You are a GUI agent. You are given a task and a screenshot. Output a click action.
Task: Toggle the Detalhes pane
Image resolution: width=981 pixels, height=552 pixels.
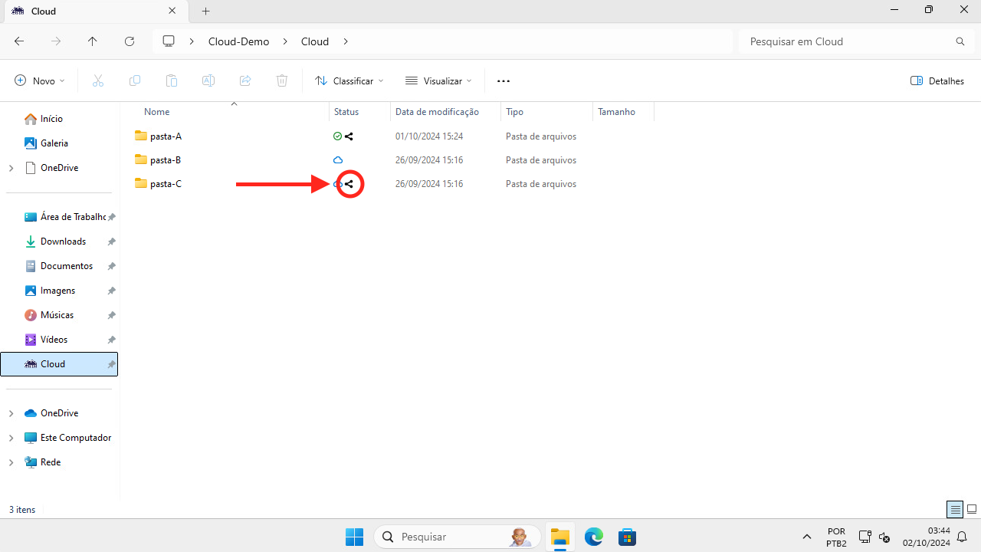pyautogui.click(x=937, y=80)
